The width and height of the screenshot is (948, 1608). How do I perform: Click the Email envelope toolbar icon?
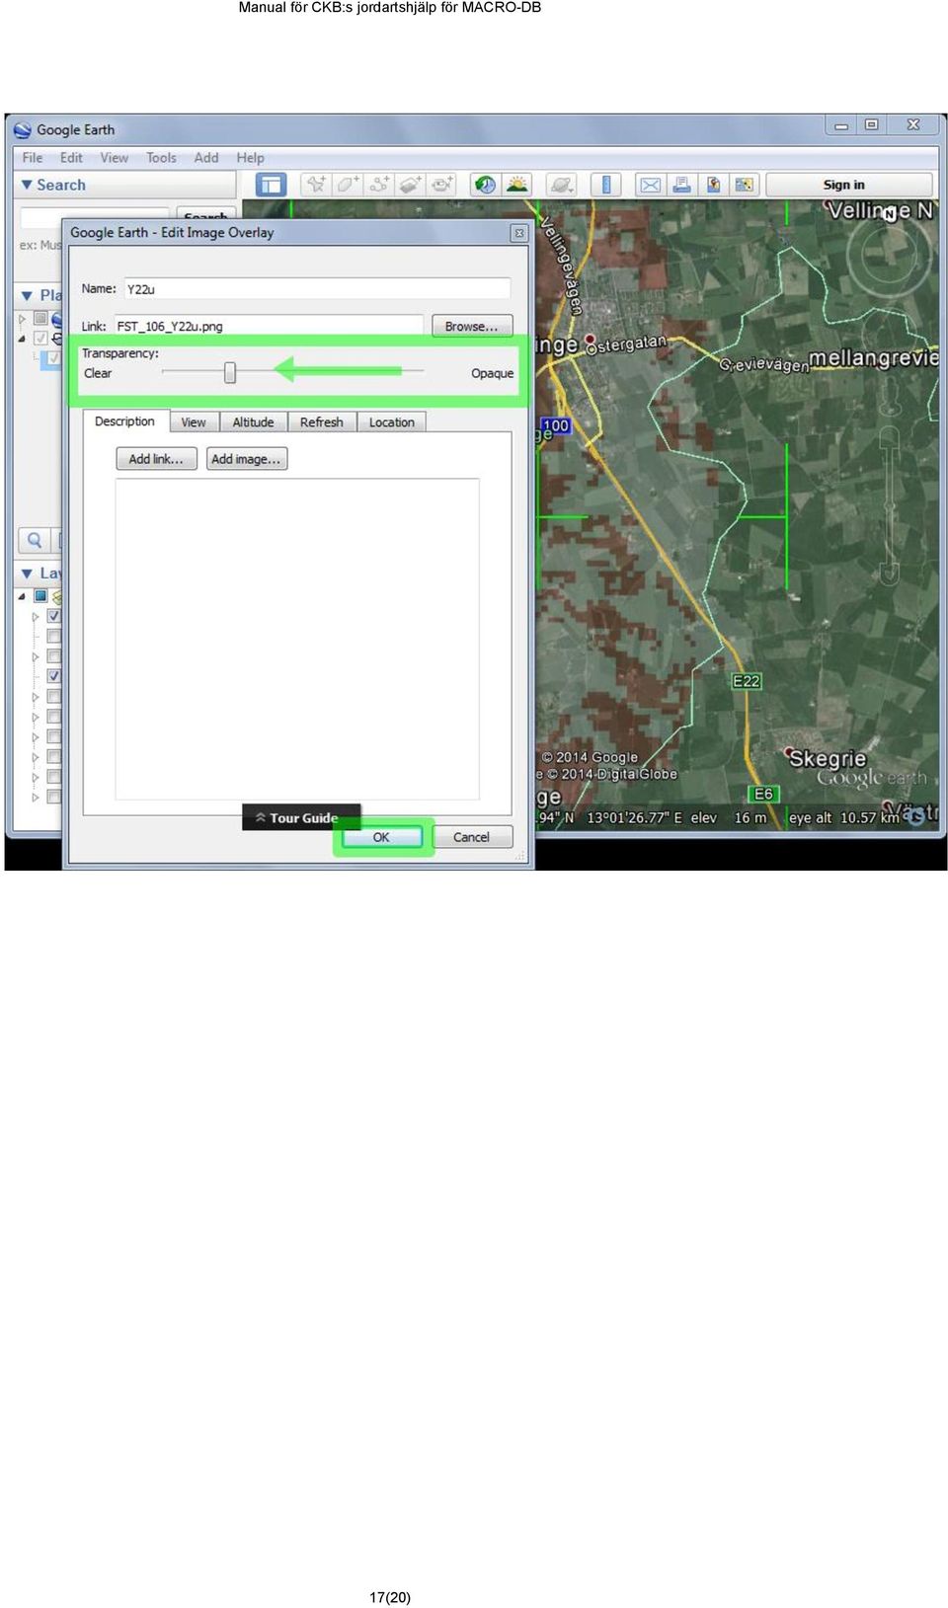pos(650,185)
